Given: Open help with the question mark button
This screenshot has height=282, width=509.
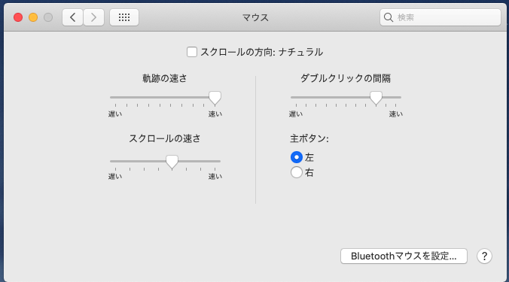Looking at the screenshot, I should (484, 256).
